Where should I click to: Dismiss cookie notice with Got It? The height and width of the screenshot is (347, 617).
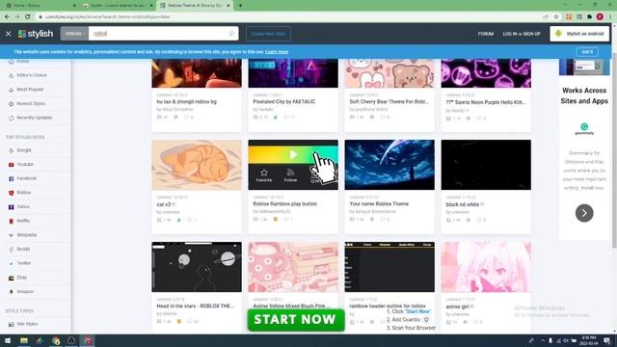[587, 52]
